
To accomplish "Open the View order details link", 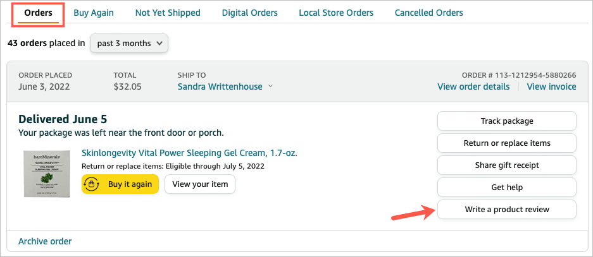I will click(x=473, y=87).
